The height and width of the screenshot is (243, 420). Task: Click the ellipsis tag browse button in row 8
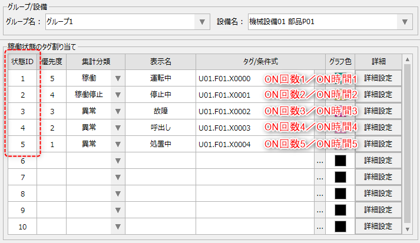click(x=320, y=194)
